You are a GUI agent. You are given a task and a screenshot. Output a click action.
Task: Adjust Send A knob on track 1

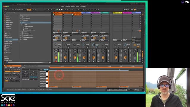[56, 45]
